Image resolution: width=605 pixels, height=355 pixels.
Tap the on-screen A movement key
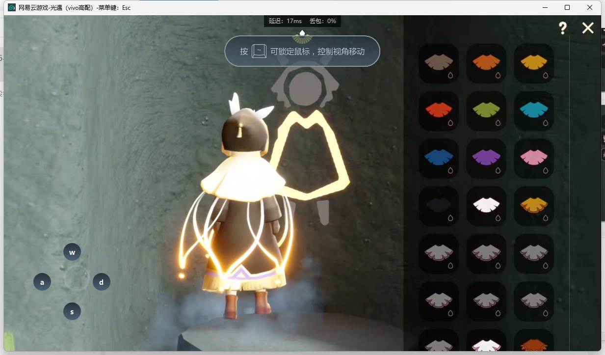pos(42,282)
